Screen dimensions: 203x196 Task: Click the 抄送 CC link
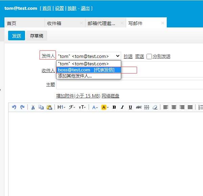[128, 56]
